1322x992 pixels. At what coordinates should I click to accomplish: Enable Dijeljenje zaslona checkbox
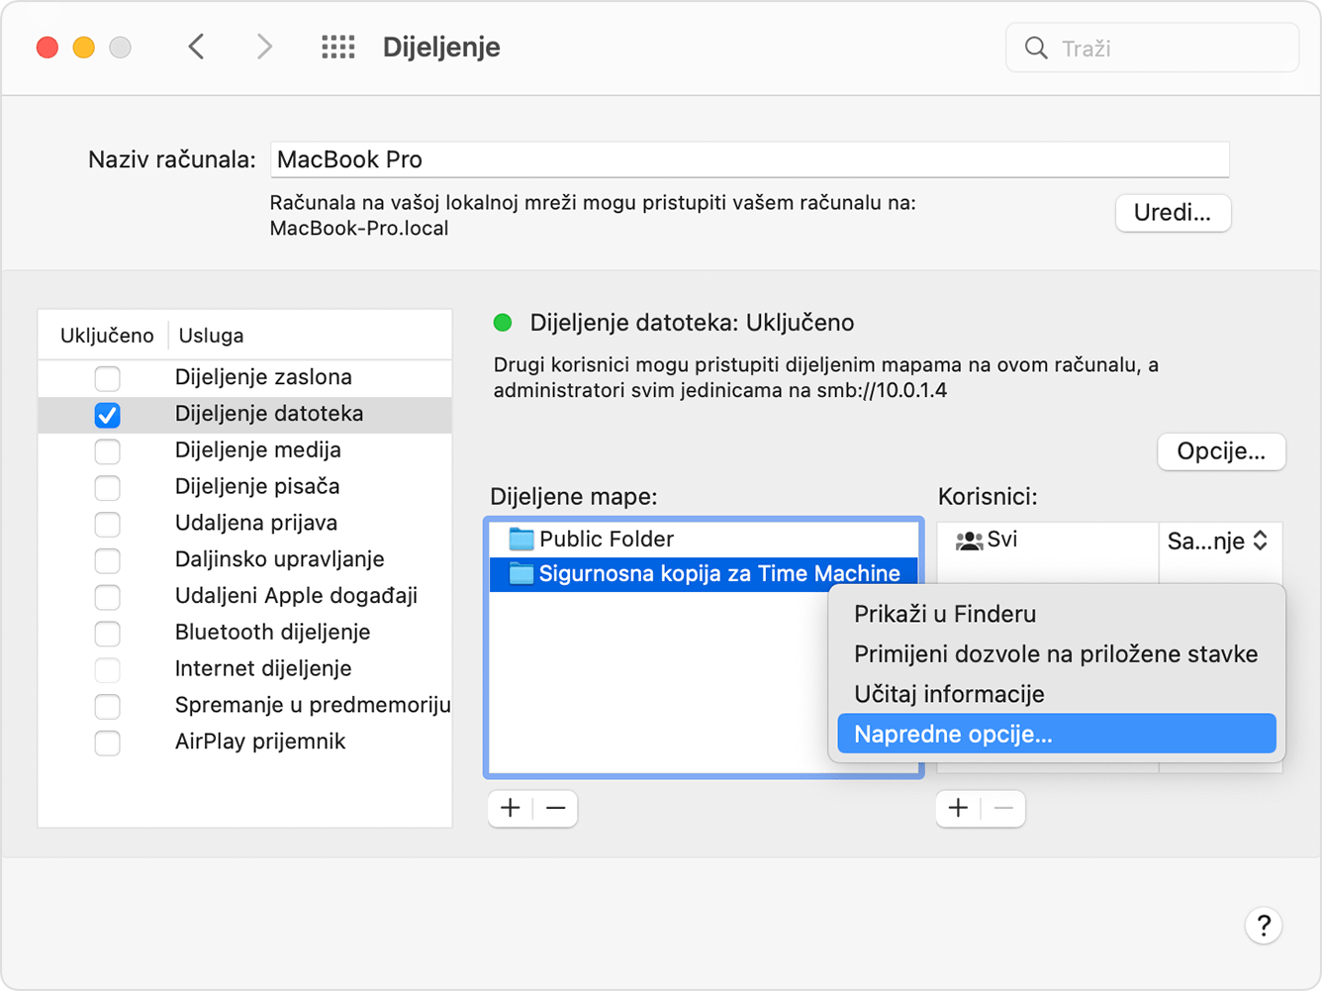tap(107, 377)
